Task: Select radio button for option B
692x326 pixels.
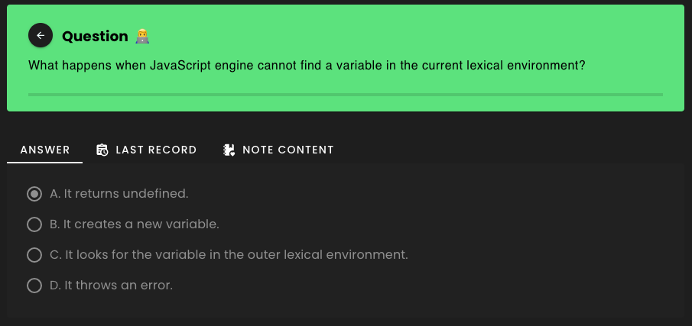Action: (34, 224)
